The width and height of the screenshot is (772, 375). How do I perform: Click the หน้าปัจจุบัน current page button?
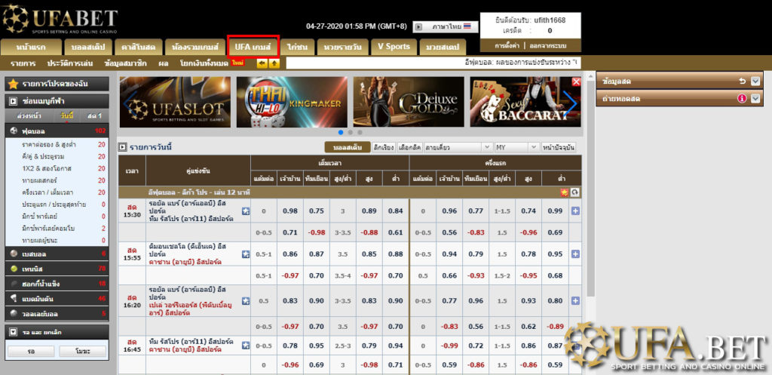[559, 147]
